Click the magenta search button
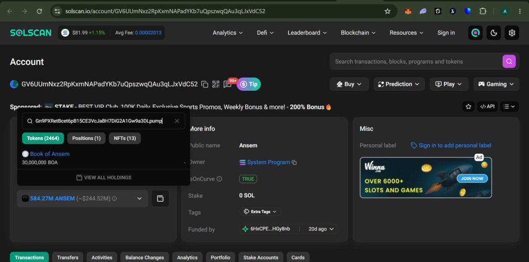 (x=509, y=61)
